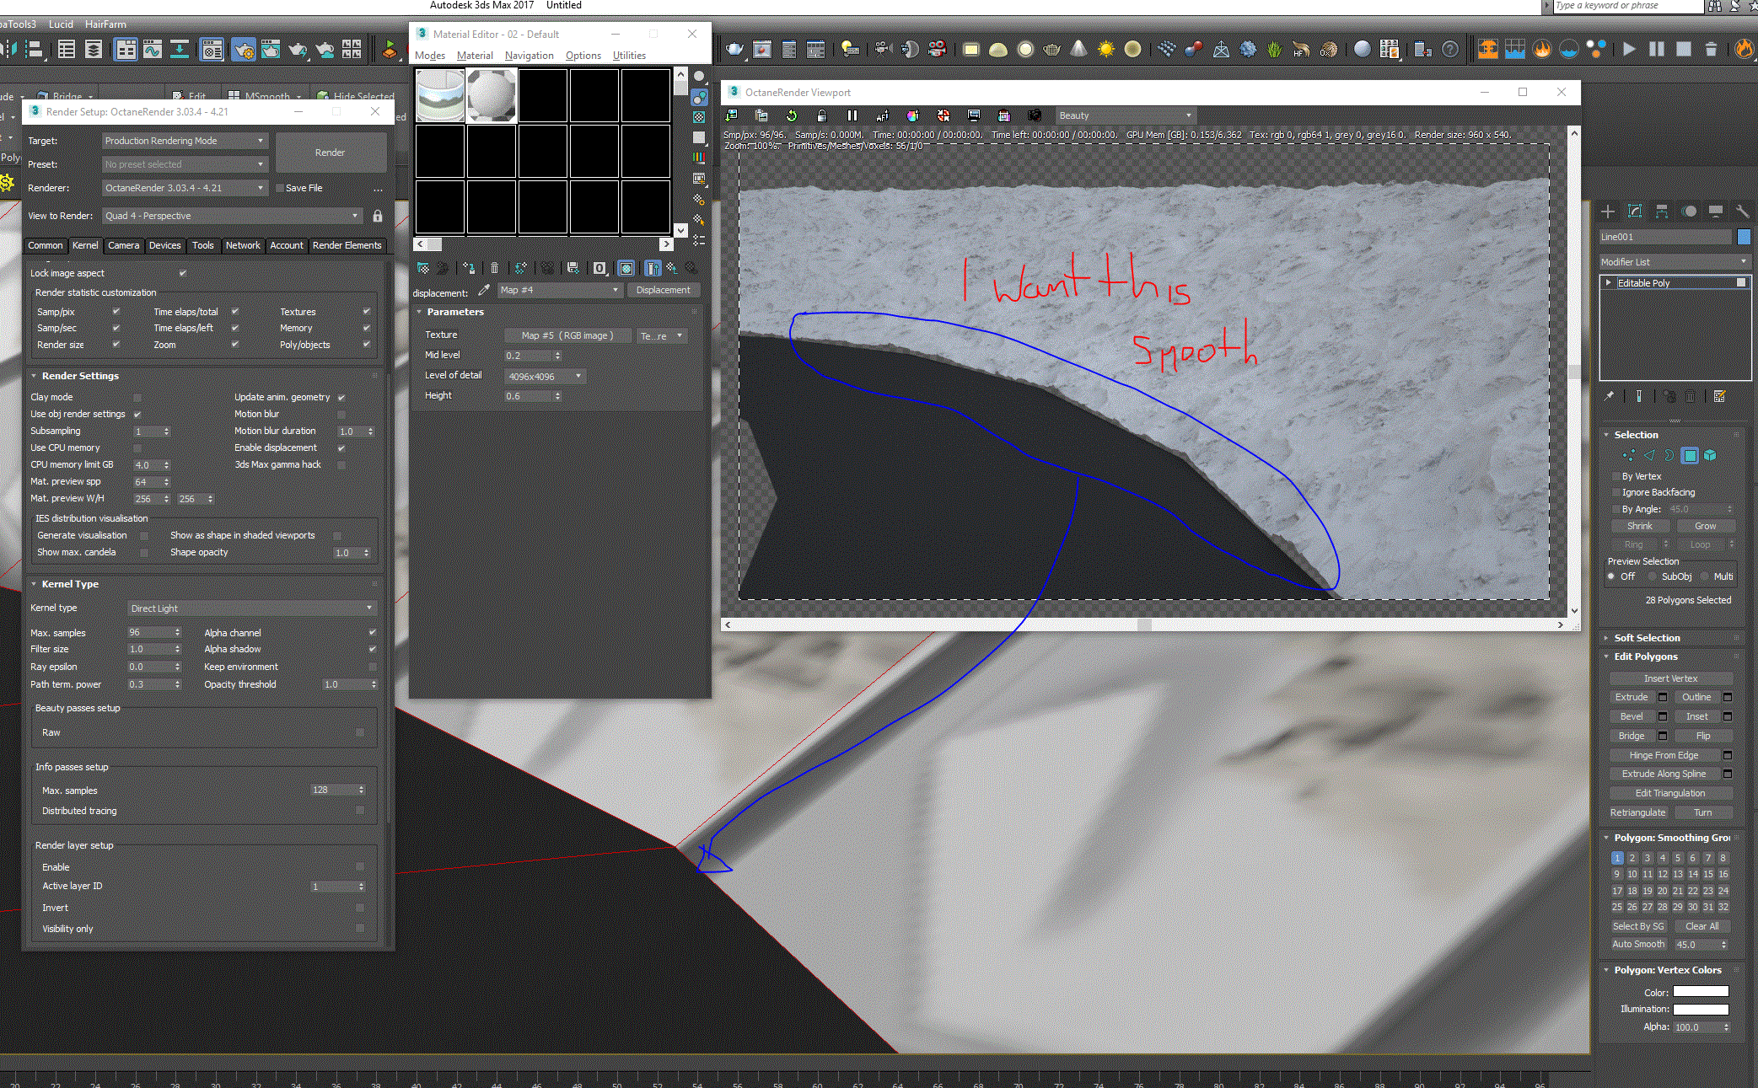Open the Navigation menu in Material Editor
The image size is (1758, 1088).
pos(529,56)
